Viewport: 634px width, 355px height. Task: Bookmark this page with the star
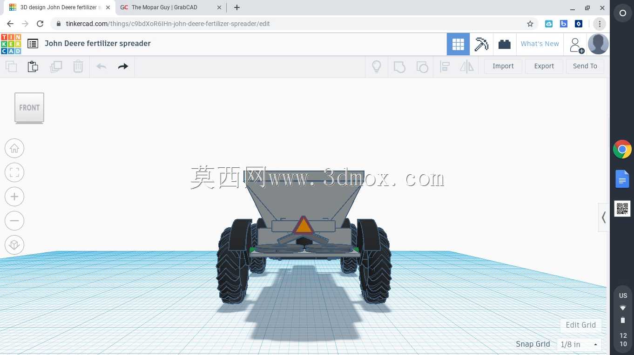point(530,24)
